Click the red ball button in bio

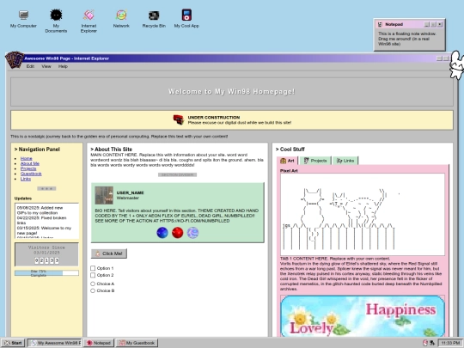178,233
